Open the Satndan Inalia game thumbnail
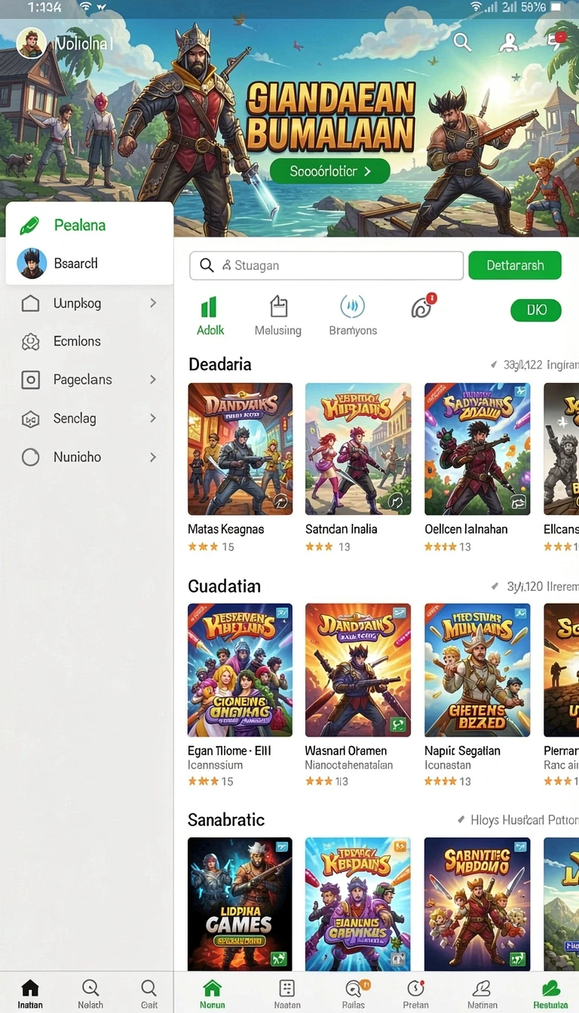The image size is (579, 1013). click(358, 449)
